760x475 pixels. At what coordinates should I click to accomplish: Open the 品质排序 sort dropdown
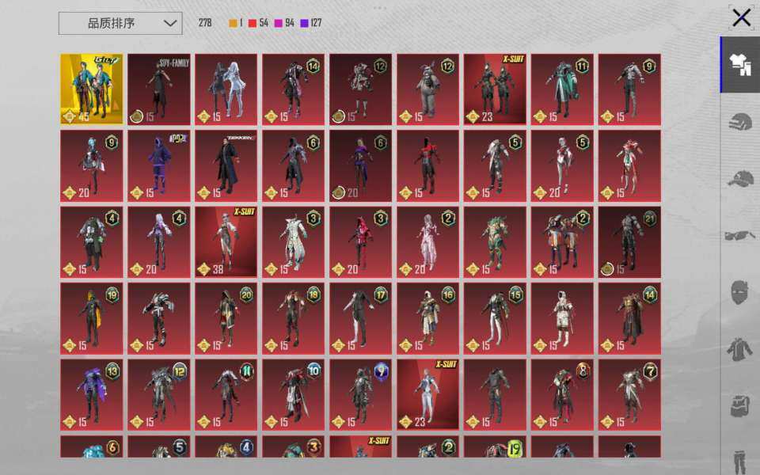[x=120, y=23]
